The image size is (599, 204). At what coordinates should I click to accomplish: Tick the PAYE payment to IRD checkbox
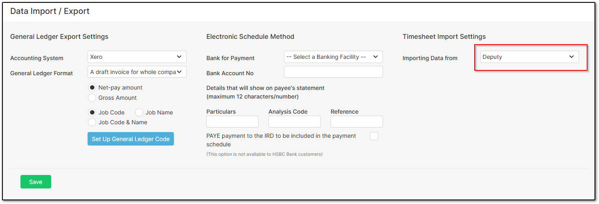(x=374, y=136)
